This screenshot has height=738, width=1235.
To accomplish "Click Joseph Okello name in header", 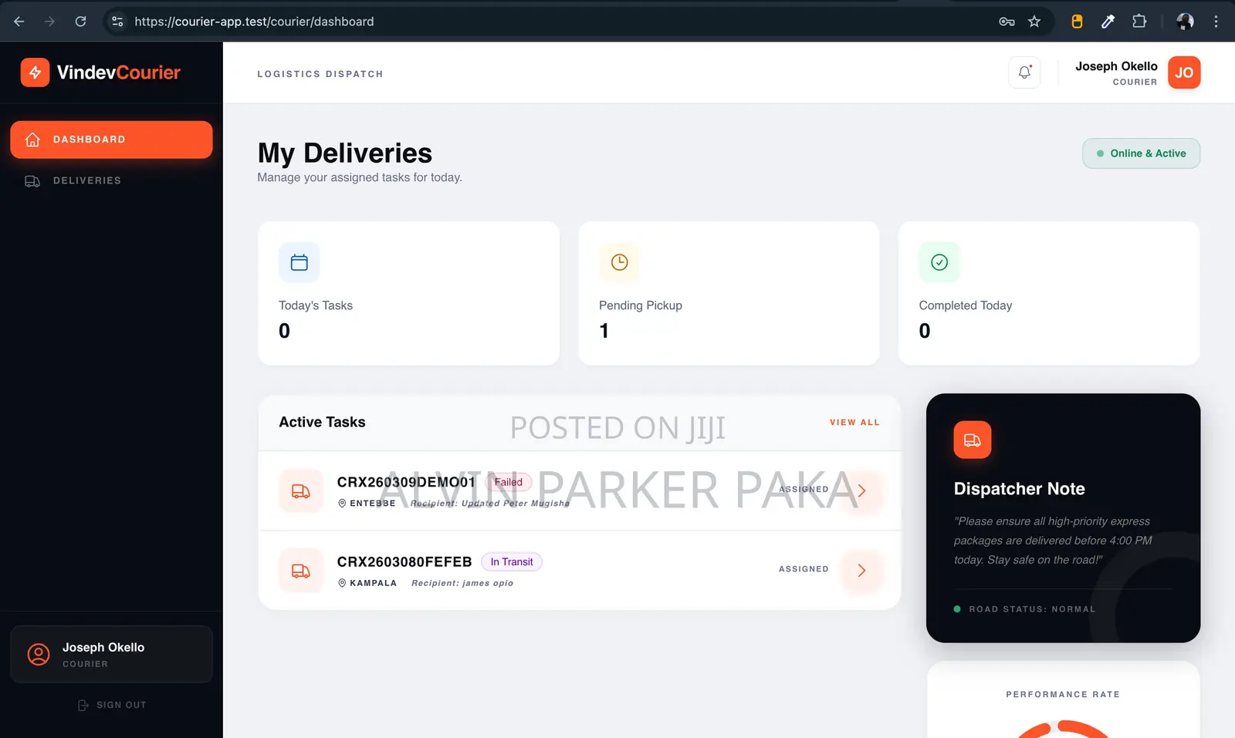I will [1116, 66].
